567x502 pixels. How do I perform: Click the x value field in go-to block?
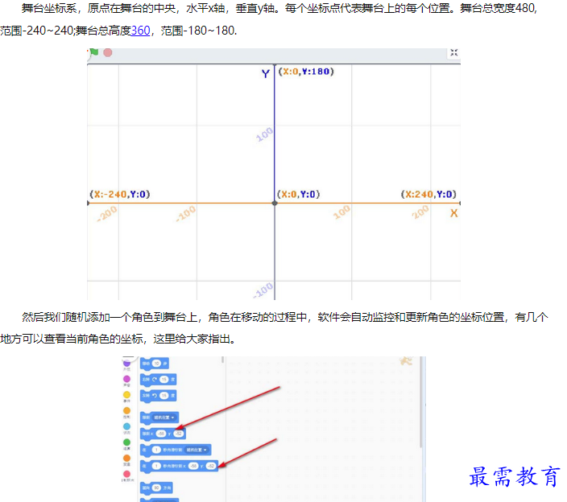pos(161,434)
